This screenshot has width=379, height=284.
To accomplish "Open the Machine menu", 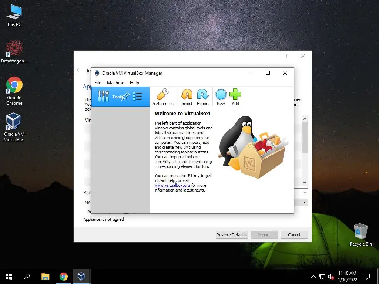I will point(115,82).
